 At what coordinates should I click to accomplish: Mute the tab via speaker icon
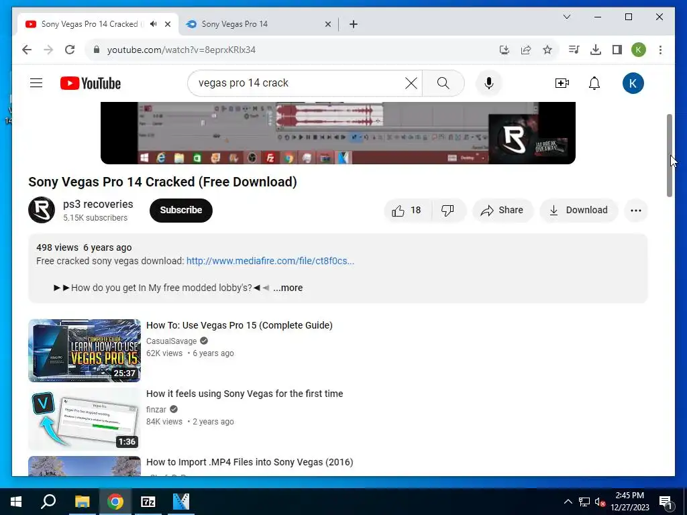pos(154,24)
